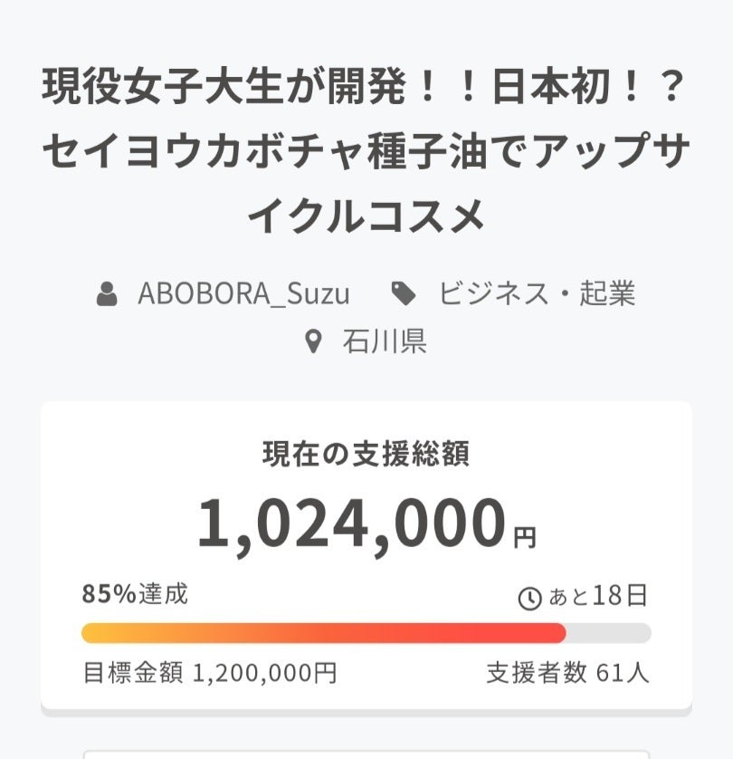
Task: Click the 85%達成 achievement text
Action: tap(135, 594)
